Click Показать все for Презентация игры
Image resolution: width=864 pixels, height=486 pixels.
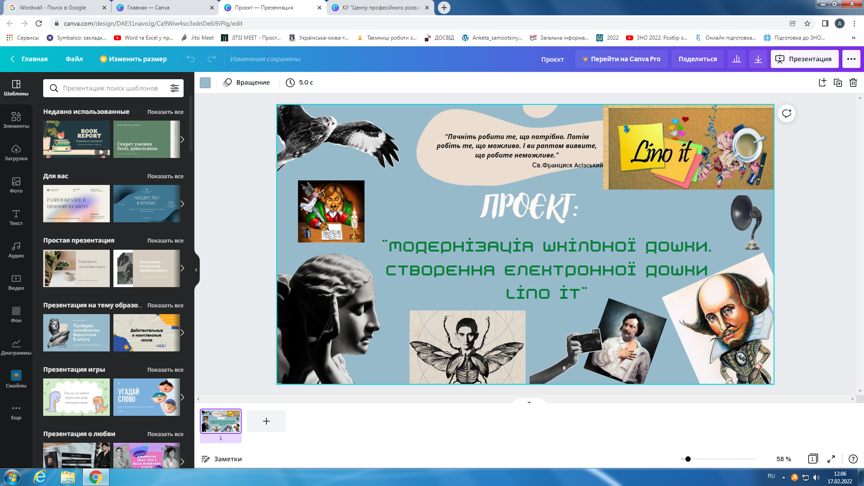pyautogui.click(x=165, y=370)
